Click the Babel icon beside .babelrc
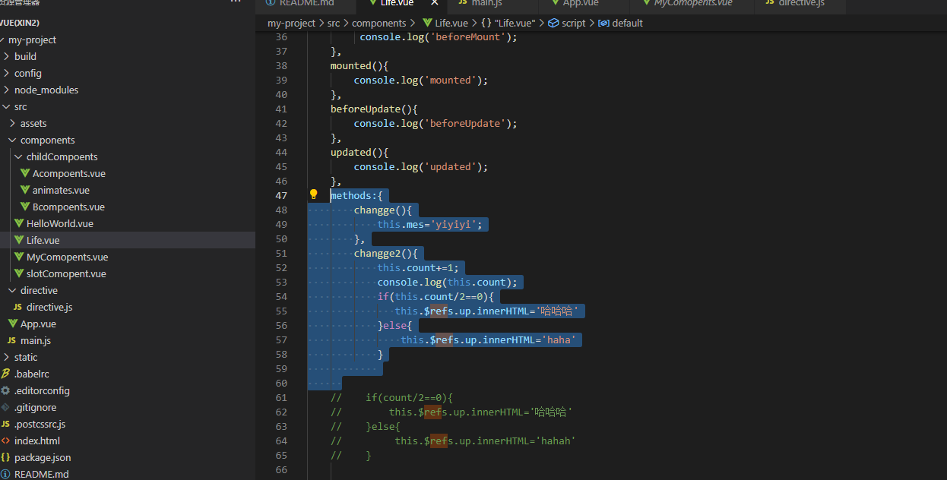This screenshot has height=480, width=947. 6,374
